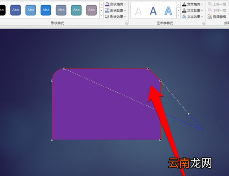Grab the white Bezier control handle right of the shape
Screen dimensions: 229x176
(189, 114)
